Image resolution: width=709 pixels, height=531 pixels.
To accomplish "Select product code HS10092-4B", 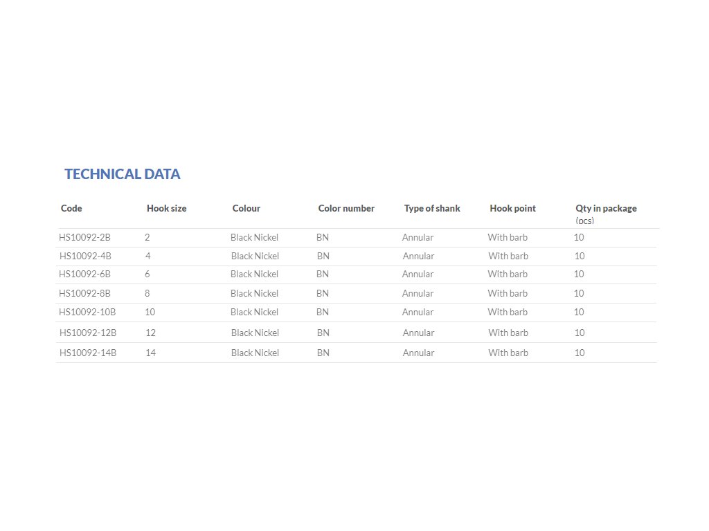I will coord(86,256).
